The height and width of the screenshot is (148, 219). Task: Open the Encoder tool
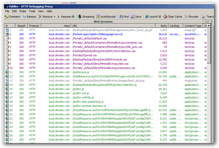pos(191,17)
